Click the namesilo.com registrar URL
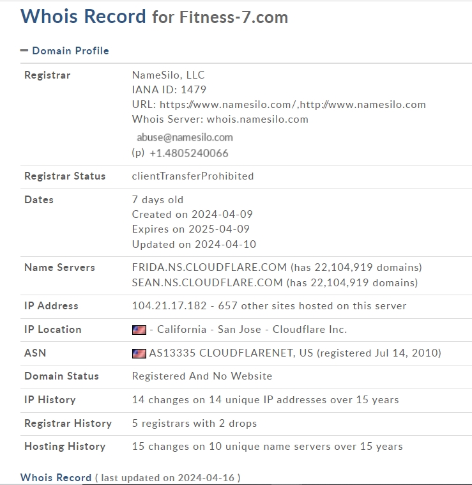Viewport: 472px width, 485px height. 293,105
